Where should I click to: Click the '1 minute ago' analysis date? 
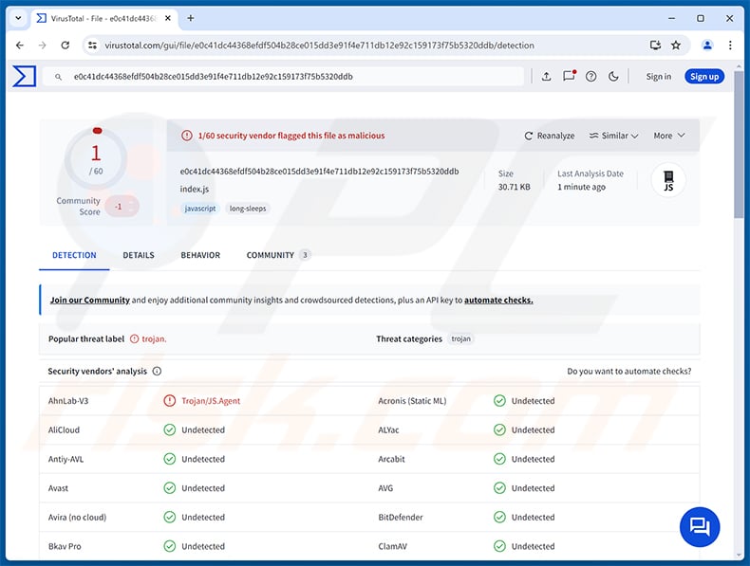pyautogui.click(x=581, y=187)
